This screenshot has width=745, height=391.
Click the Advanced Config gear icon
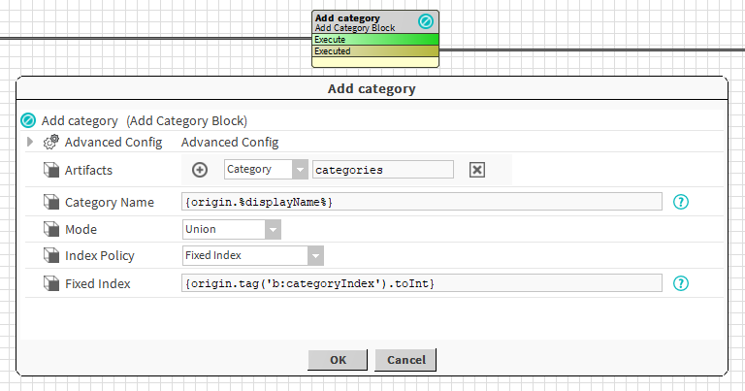(51, 142)
